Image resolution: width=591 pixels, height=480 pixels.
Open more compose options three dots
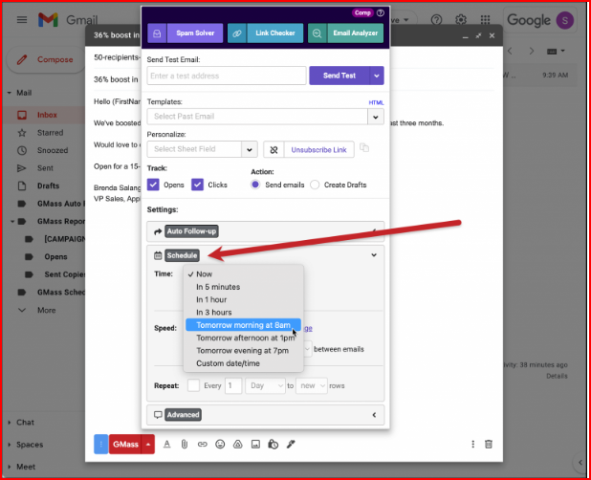[472, 444]
